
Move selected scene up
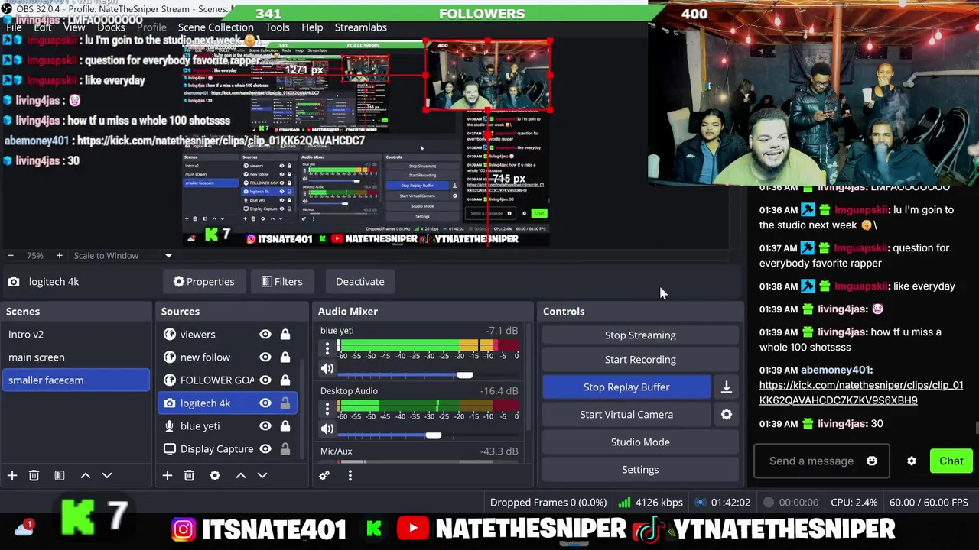[x=86, y=475]
